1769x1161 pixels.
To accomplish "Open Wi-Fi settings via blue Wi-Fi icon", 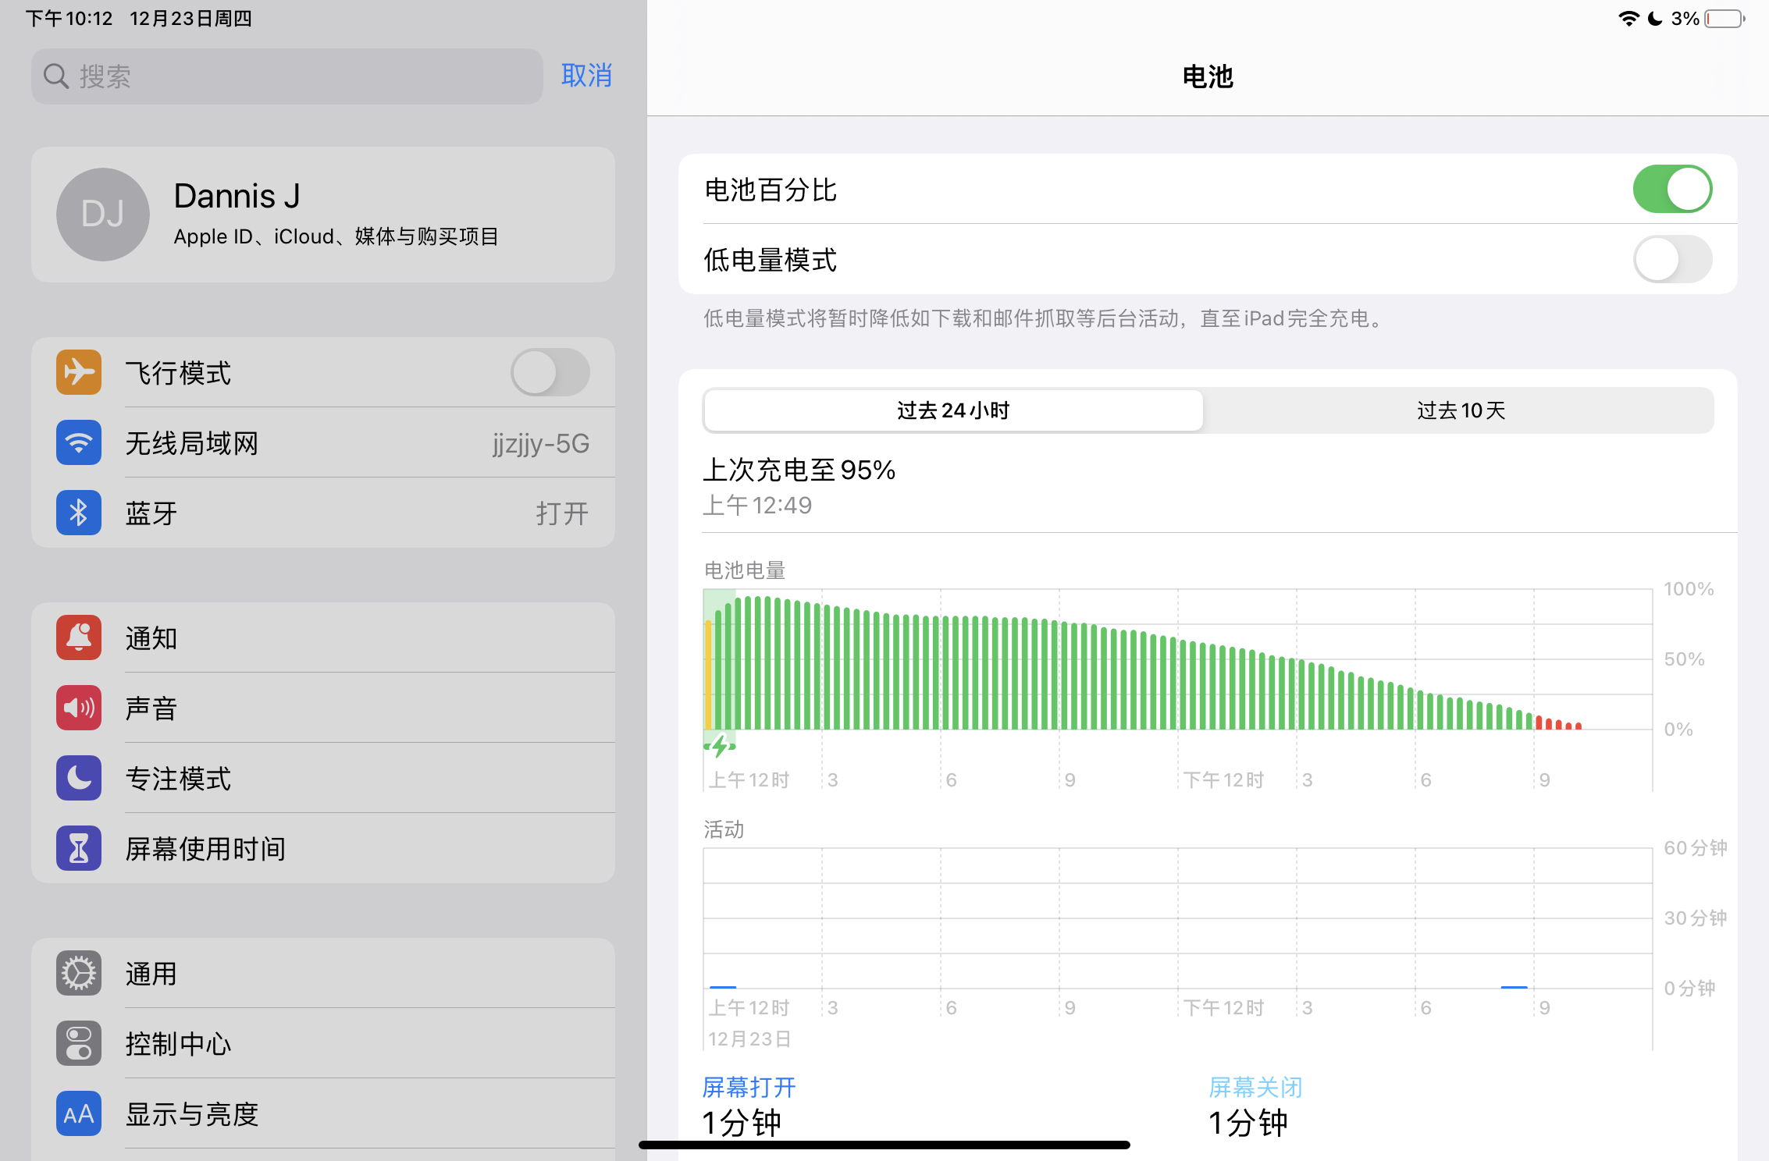I will [x=79, y=442].
